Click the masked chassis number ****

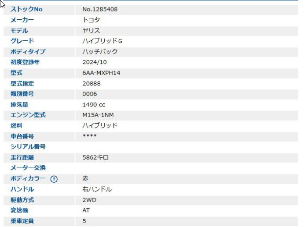tap(89, 136)
